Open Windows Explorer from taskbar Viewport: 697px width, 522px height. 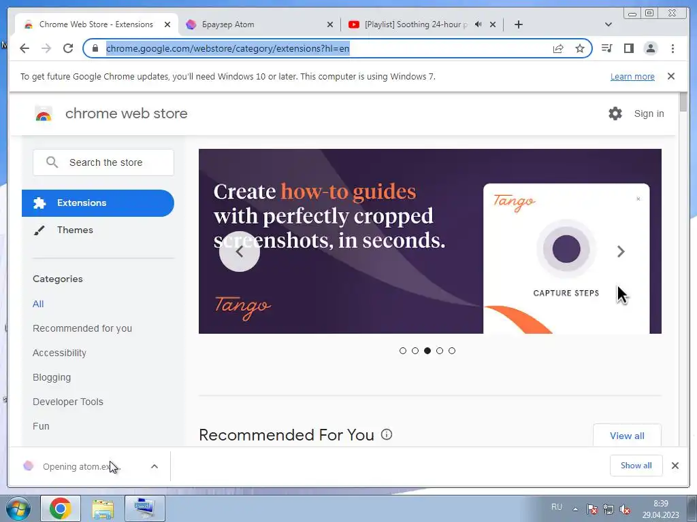(x=103, y=508)
